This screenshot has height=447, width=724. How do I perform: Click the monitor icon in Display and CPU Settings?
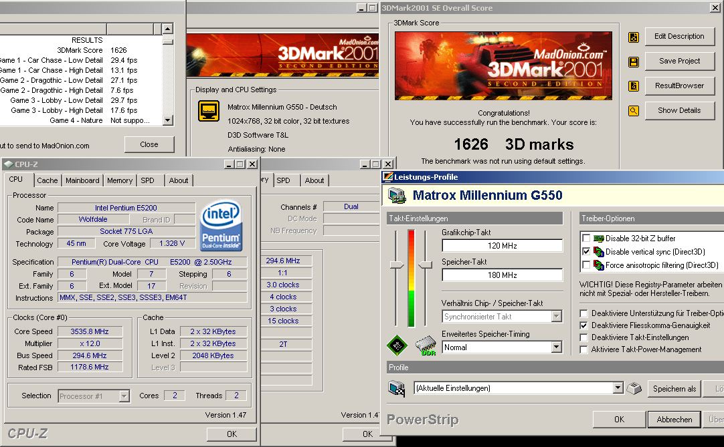click(x=209, y=111)
